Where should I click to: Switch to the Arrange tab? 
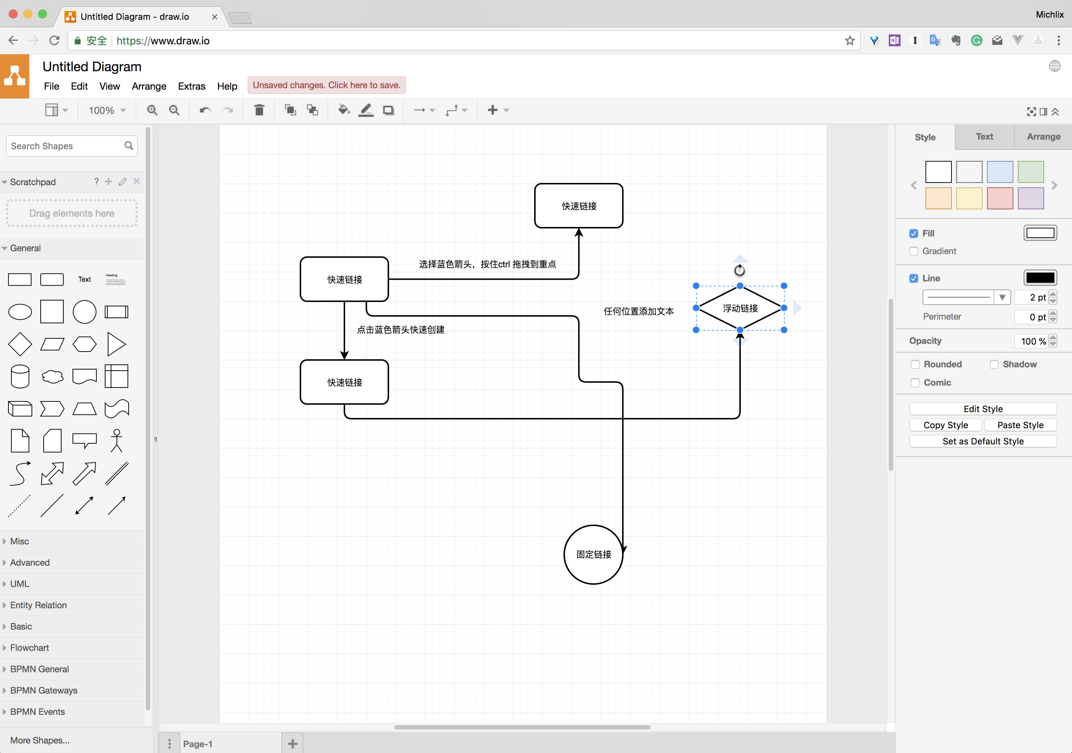coord(1043,137)
